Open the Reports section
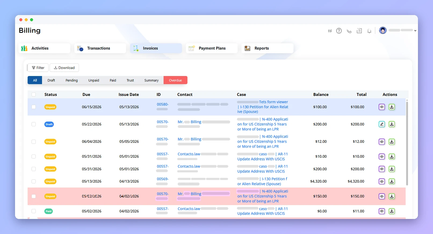Image resolution: width=433 pixels, height=234 pixels. coord(267,48)
